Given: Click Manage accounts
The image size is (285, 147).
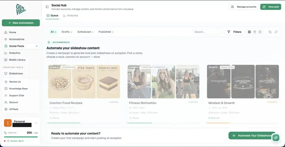Looking at the screenshot, I should coord(244,7).
